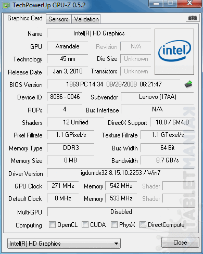Image resolution: width=203 pixels, height=254 pixels.
Task: Click the Close button
Action: click(x=180, y=242)
